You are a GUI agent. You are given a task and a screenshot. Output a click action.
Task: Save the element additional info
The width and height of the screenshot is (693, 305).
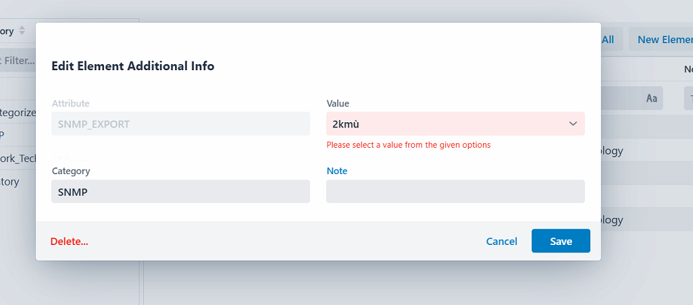pyautogui.click(x=561, y=242)
